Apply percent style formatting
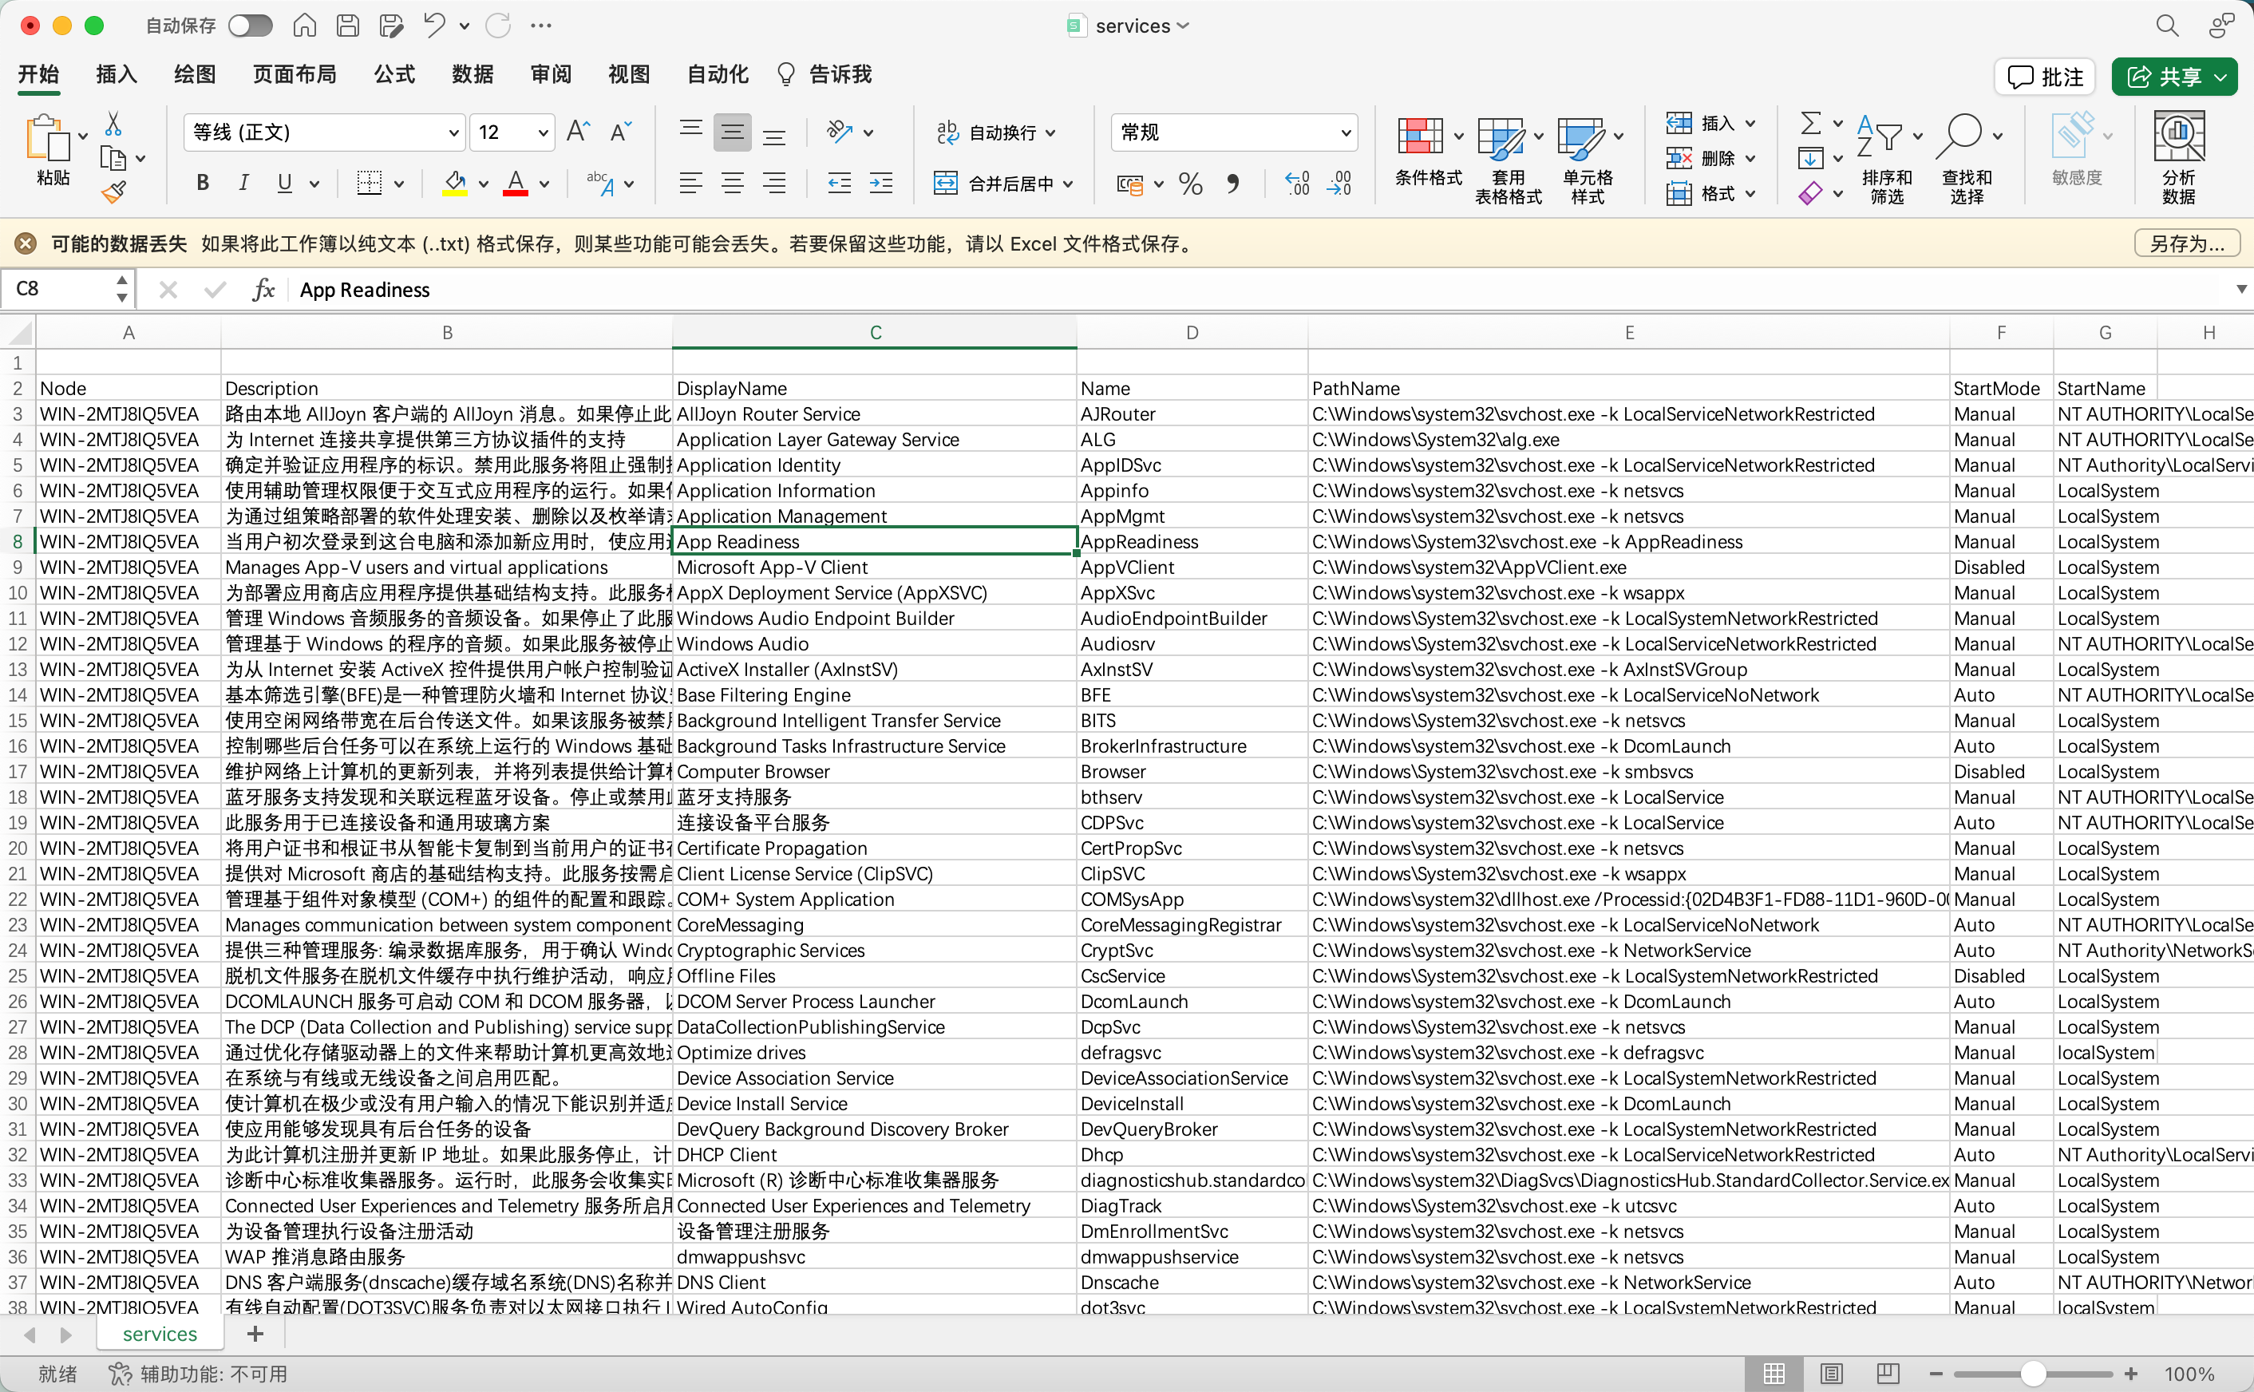Image resolution: width=2254 pixels, height=1392 pixels. click(x=1190, y=184)
